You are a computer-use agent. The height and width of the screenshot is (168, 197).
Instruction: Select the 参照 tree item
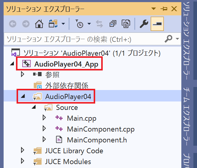click(52, 75)
